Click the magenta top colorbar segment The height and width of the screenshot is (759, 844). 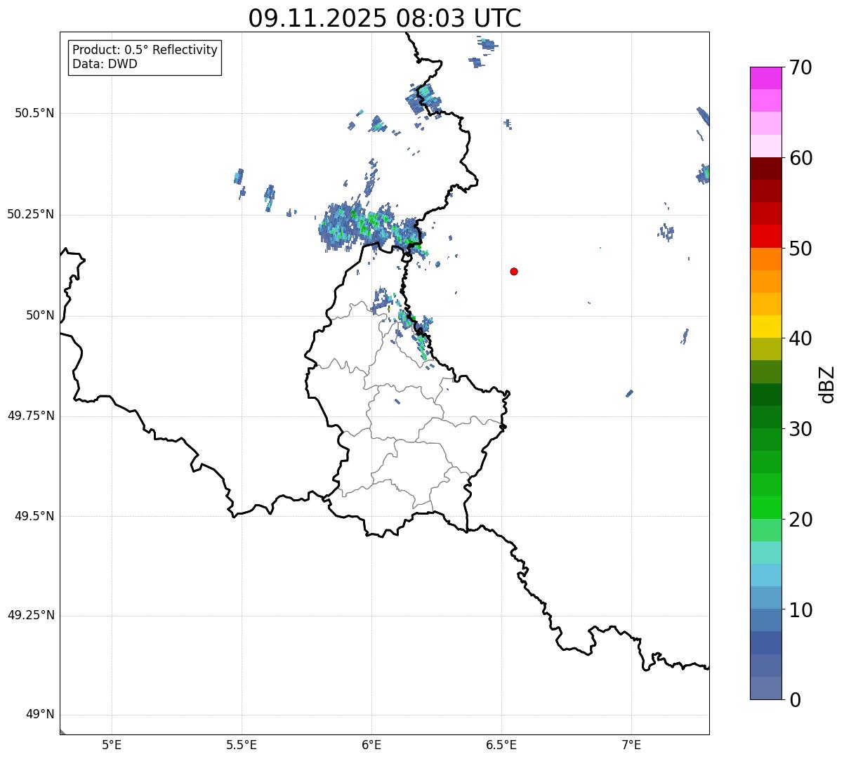point(765,78)
